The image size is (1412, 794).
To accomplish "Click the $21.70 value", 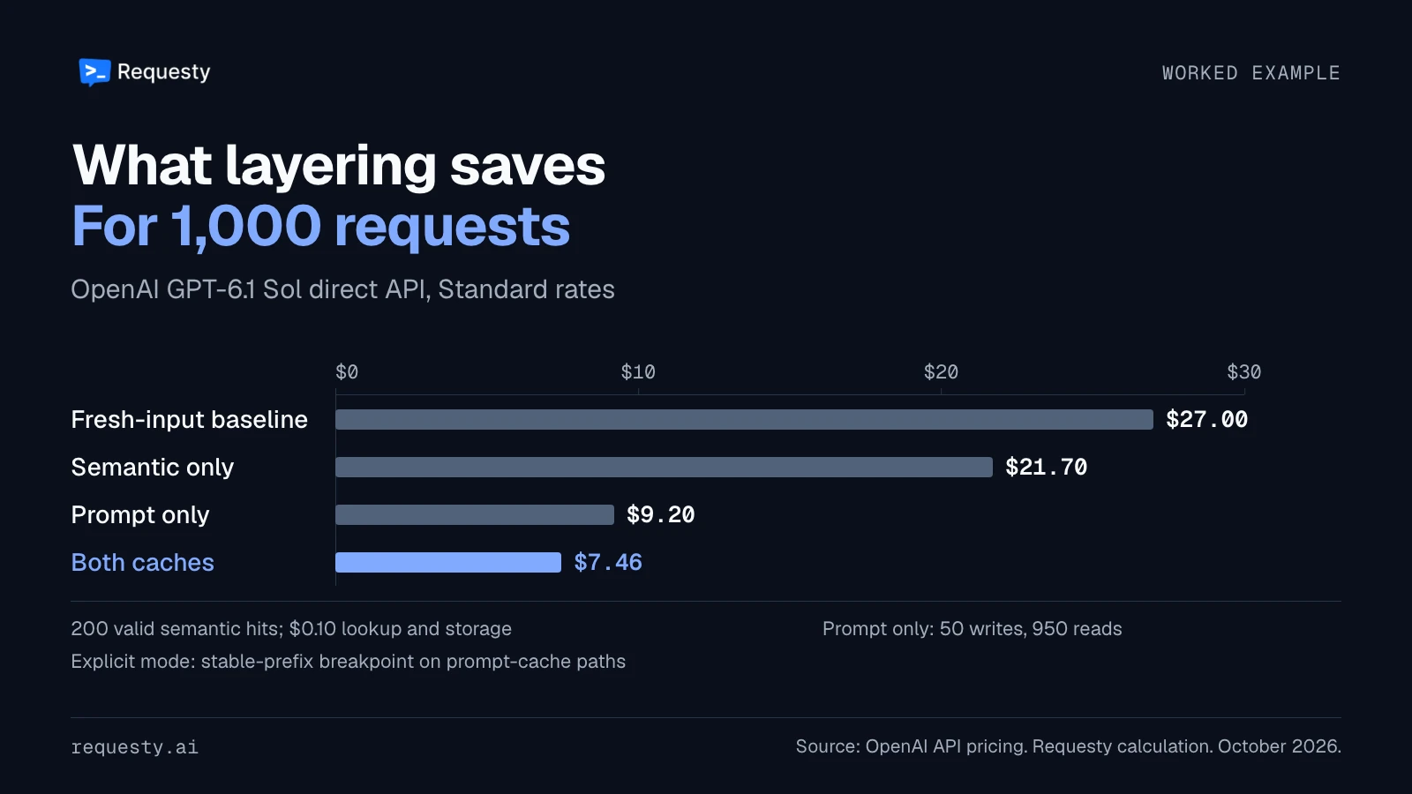I will pyautogui.click(x=1046, y=467).
